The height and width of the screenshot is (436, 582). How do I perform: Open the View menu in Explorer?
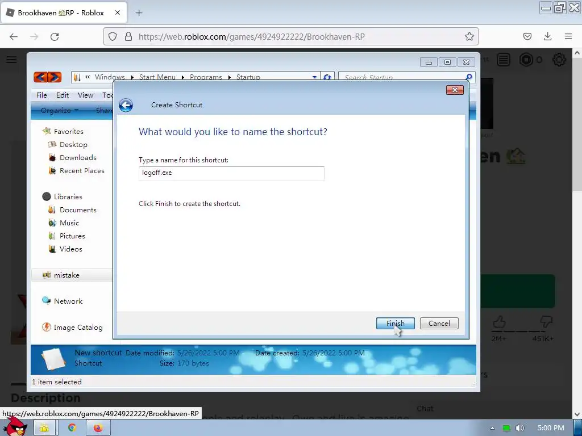pos(85,95)
